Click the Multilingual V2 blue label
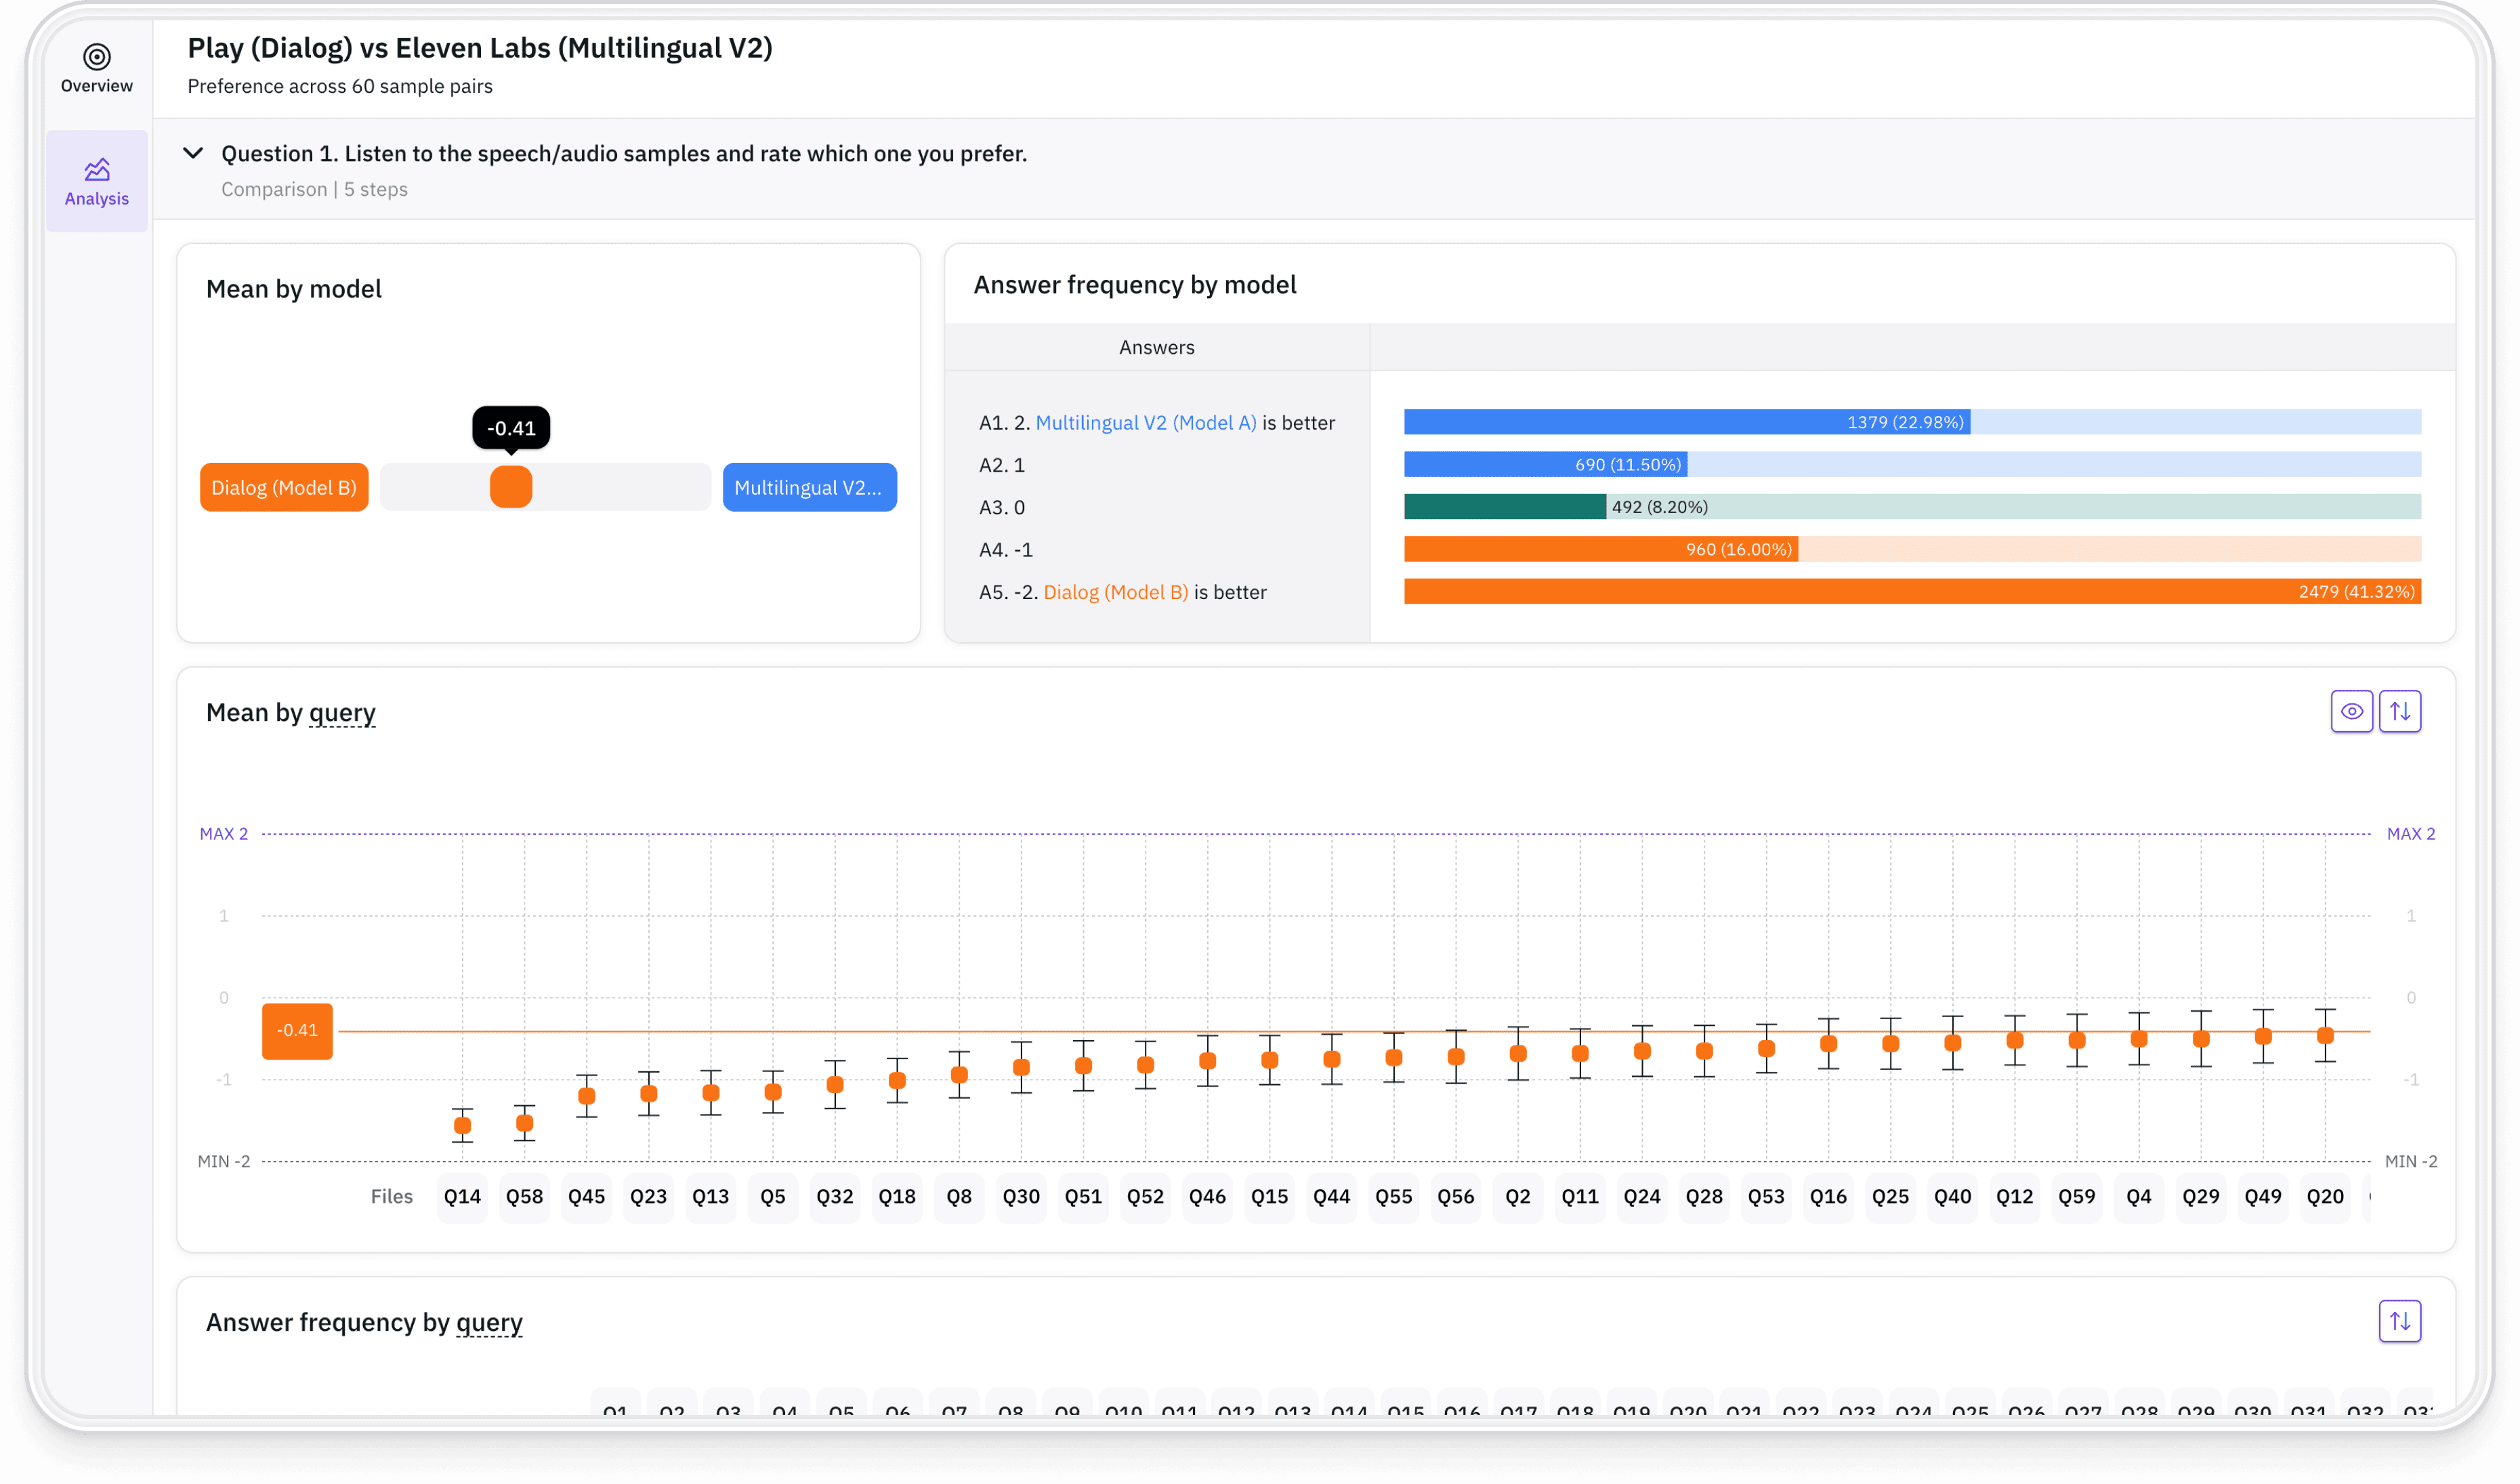The width and height of the screenshot is (2520, 1484). pos(809,487)
